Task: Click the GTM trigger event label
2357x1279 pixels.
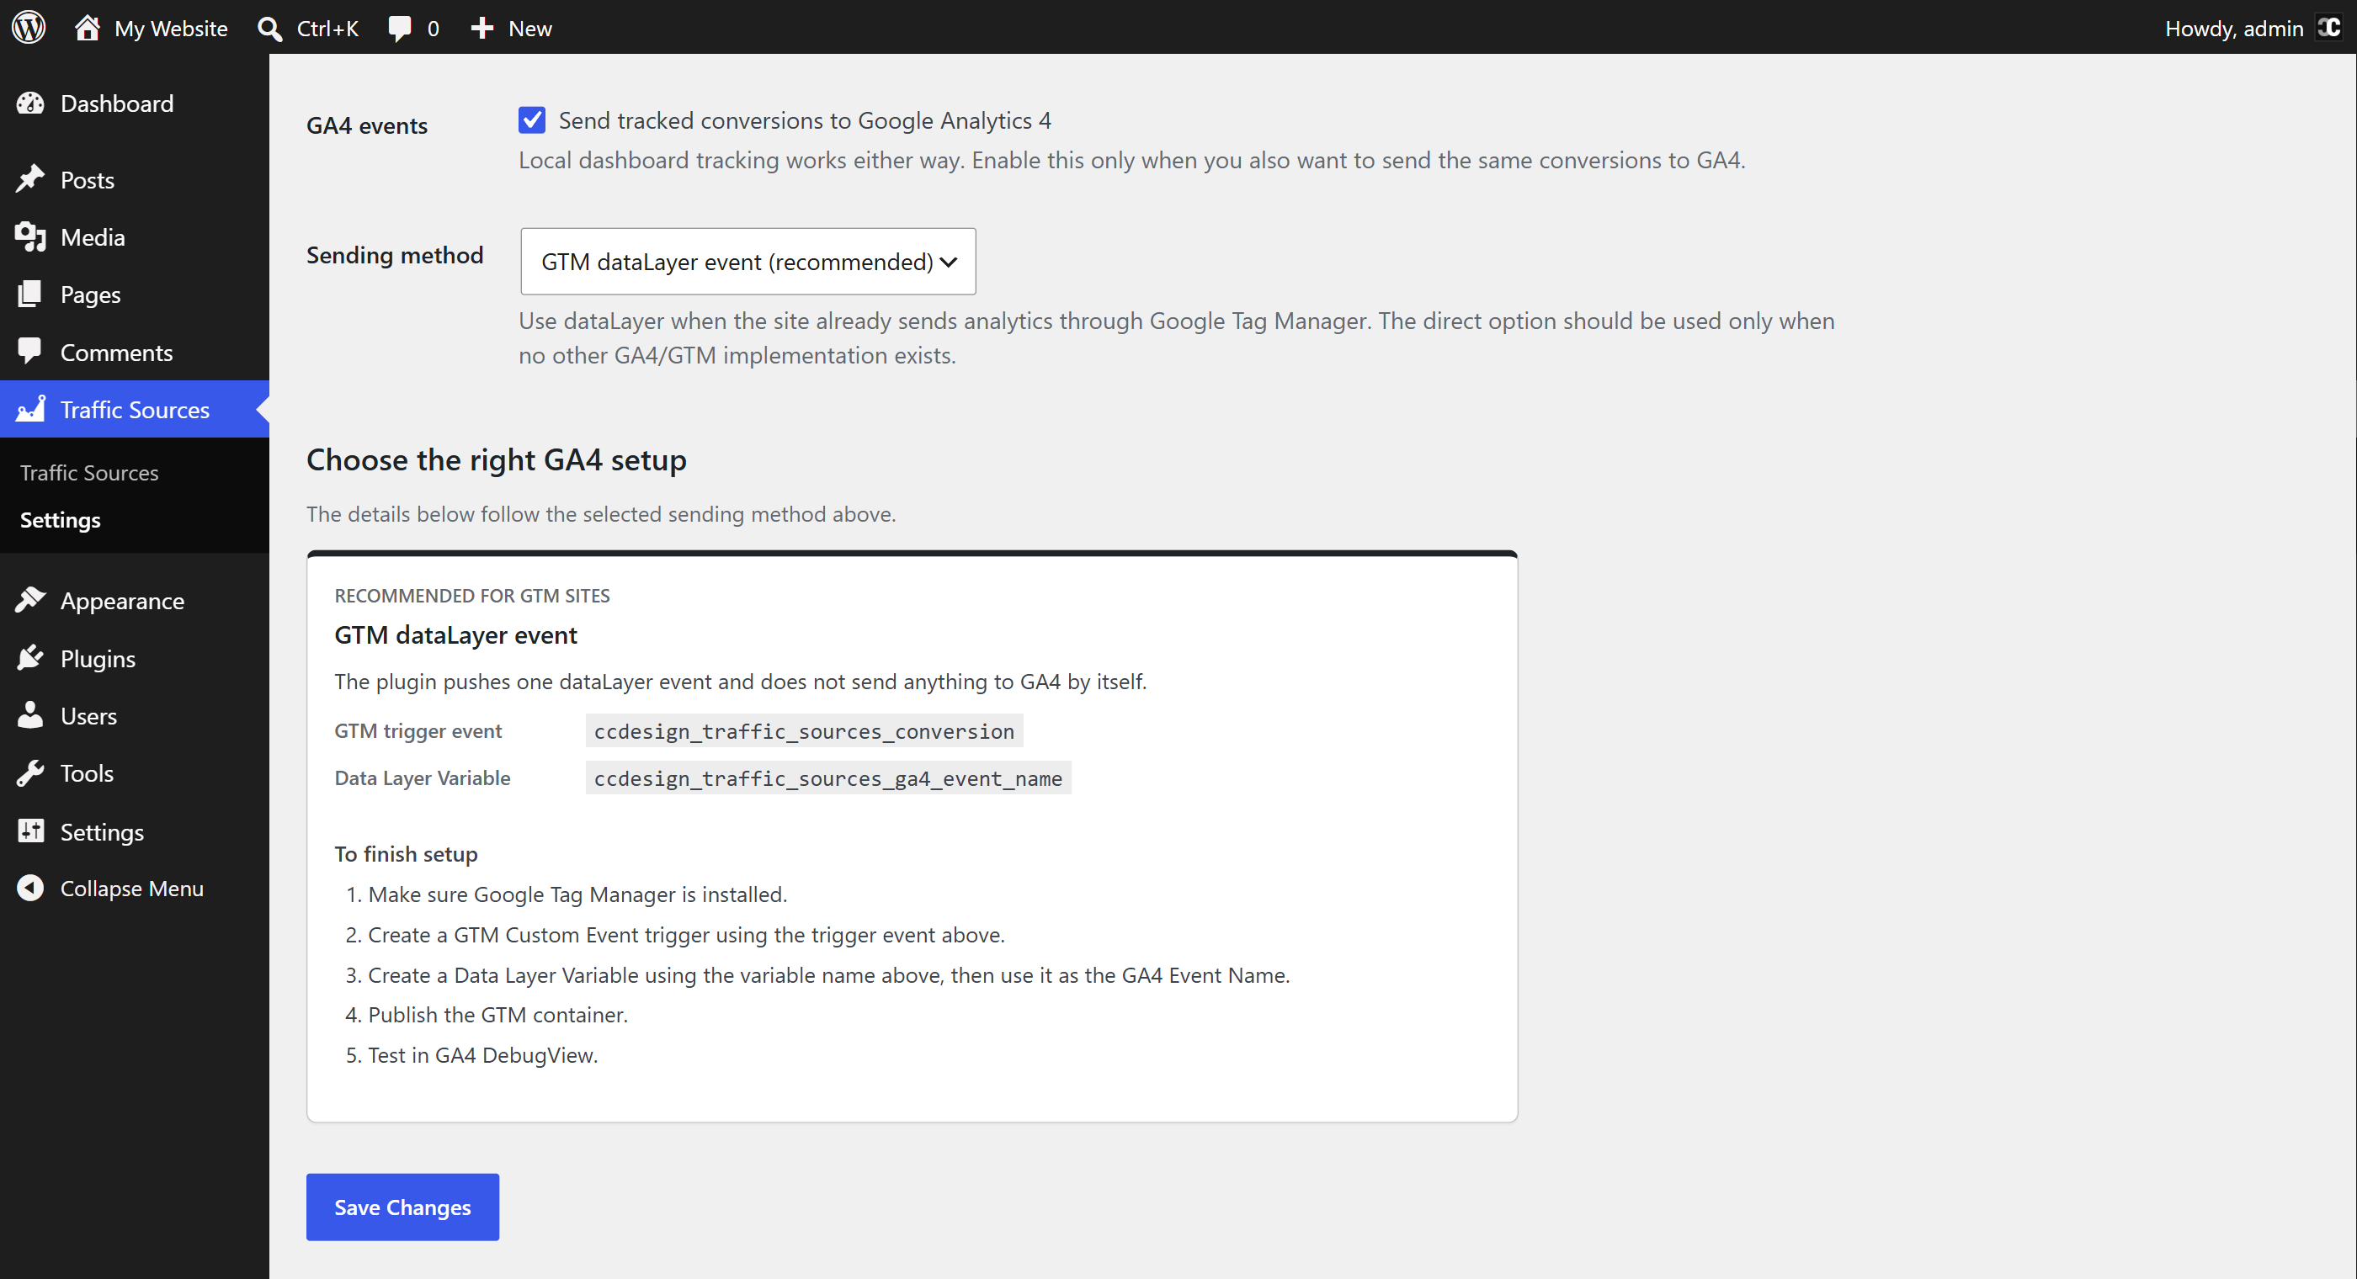Action: click(418, 731)
